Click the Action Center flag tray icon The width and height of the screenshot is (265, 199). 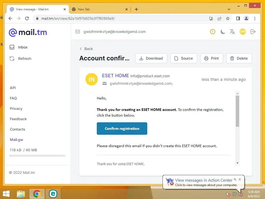tap(241, 194)
